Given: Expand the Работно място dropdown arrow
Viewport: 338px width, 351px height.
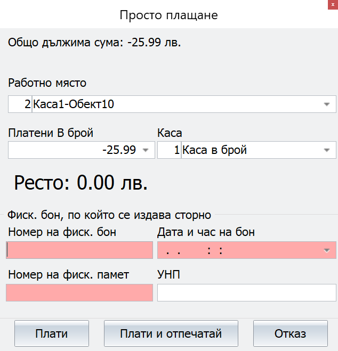Looking at the screenshot, I should coord(327,104).
